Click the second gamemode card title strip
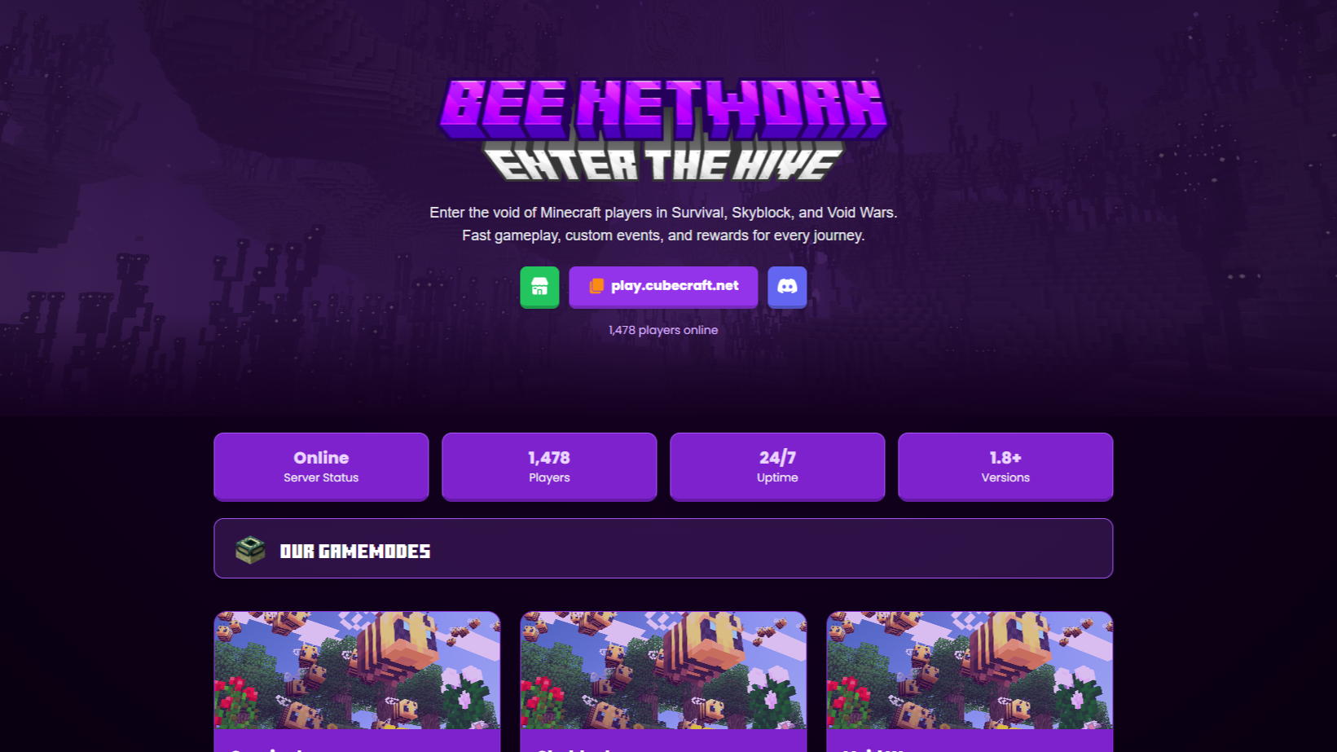The width and height of the screenshot is (1337, 752). tap(663, 741)
